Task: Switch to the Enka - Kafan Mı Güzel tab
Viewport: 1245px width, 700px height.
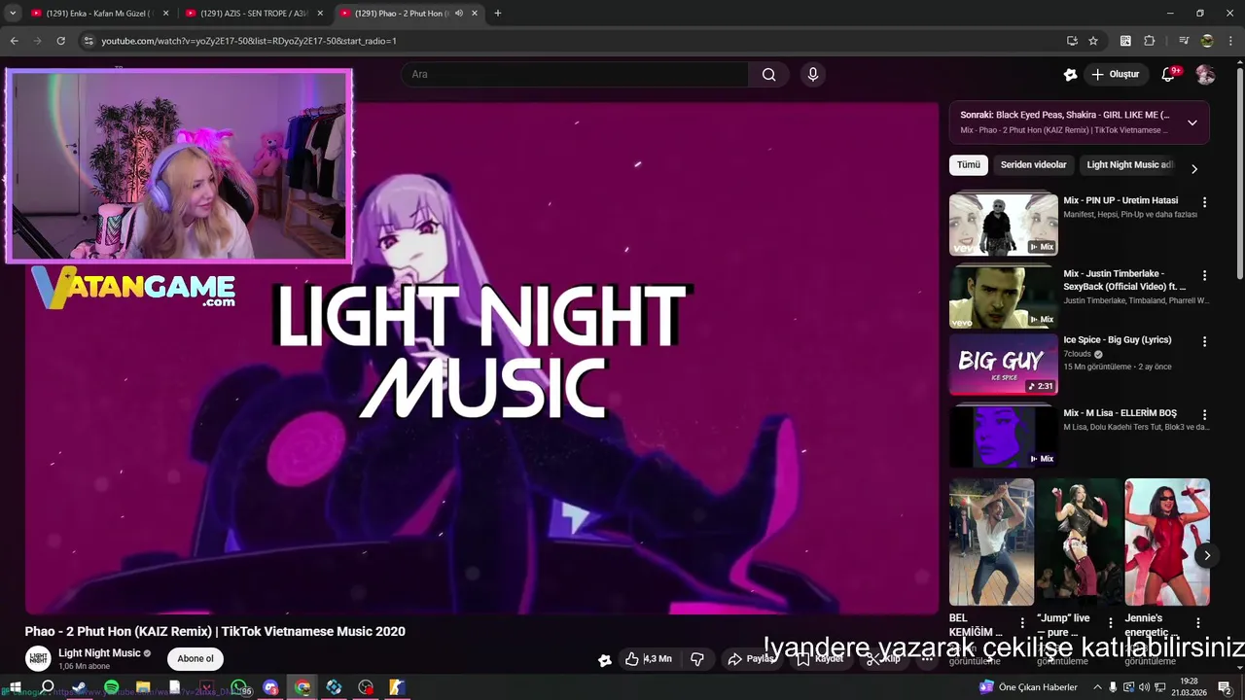Action: coord(100,14)
